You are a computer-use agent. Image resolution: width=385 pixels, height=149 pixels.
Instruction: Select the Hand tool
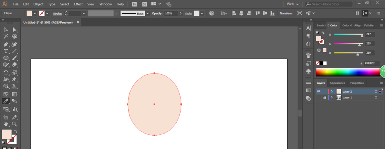[x=6, y=124]
